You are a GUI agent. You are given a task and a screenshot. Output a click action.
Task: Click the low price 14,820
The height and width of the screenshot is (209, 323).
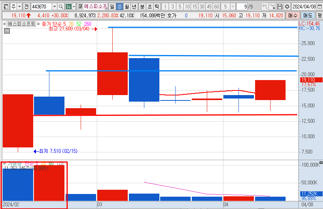coord(276,15)
